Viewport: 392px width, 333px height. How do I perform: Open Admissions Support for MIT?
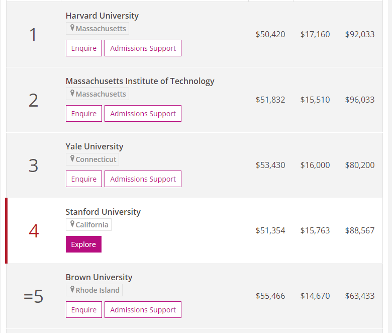(143, 114)
